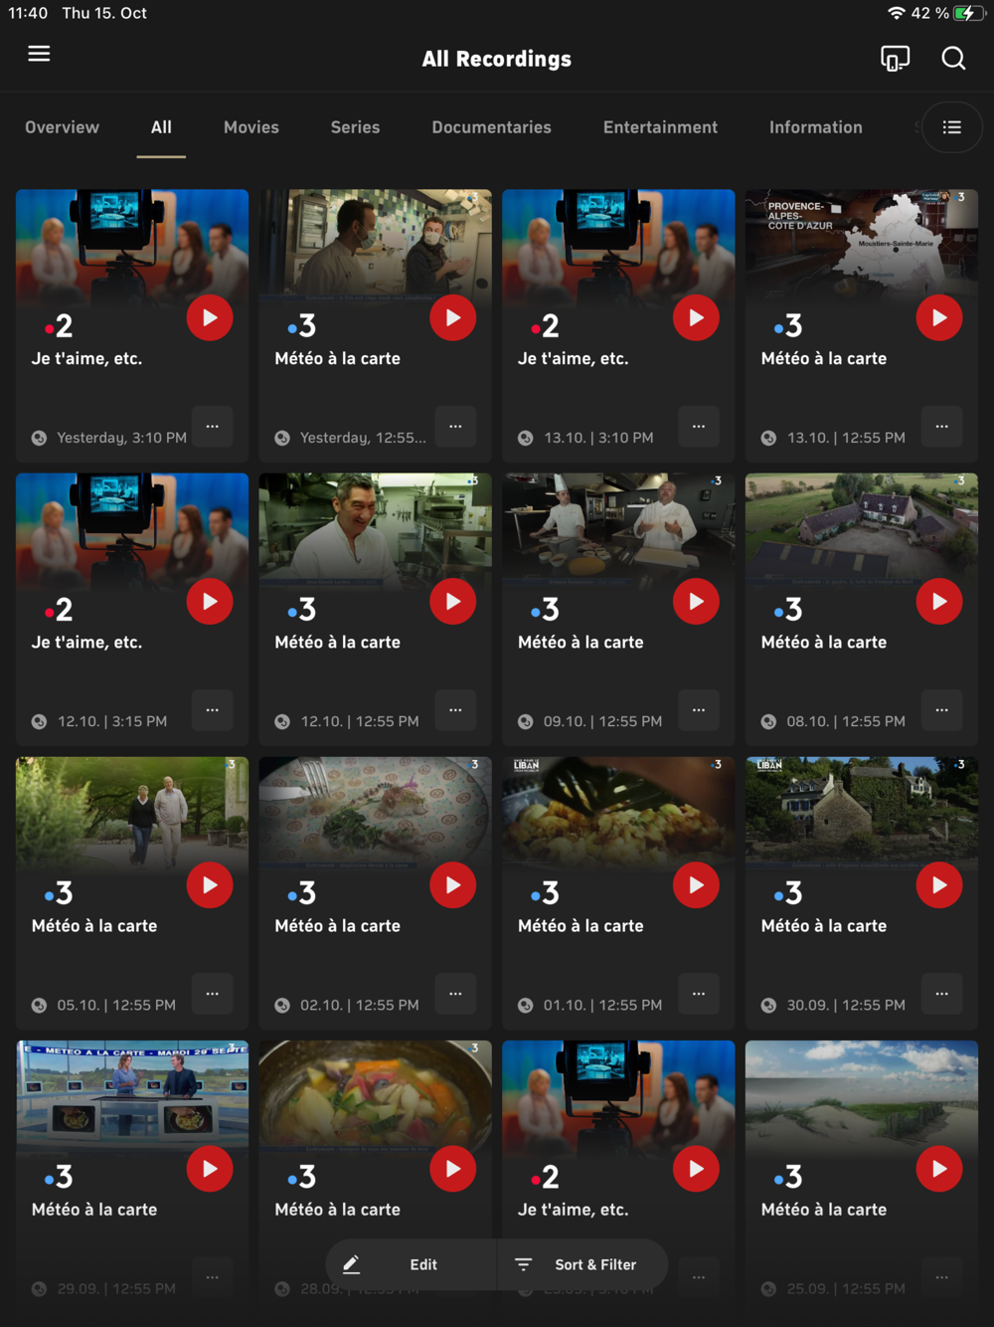Tap the Wi-Fi status icon
Viewport: 994px width, 1327px height.
pos(897,13)
